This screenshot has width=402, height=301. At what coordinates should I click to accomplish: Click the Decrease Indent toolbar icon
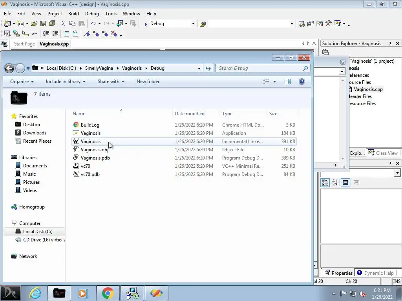(46, 34)
